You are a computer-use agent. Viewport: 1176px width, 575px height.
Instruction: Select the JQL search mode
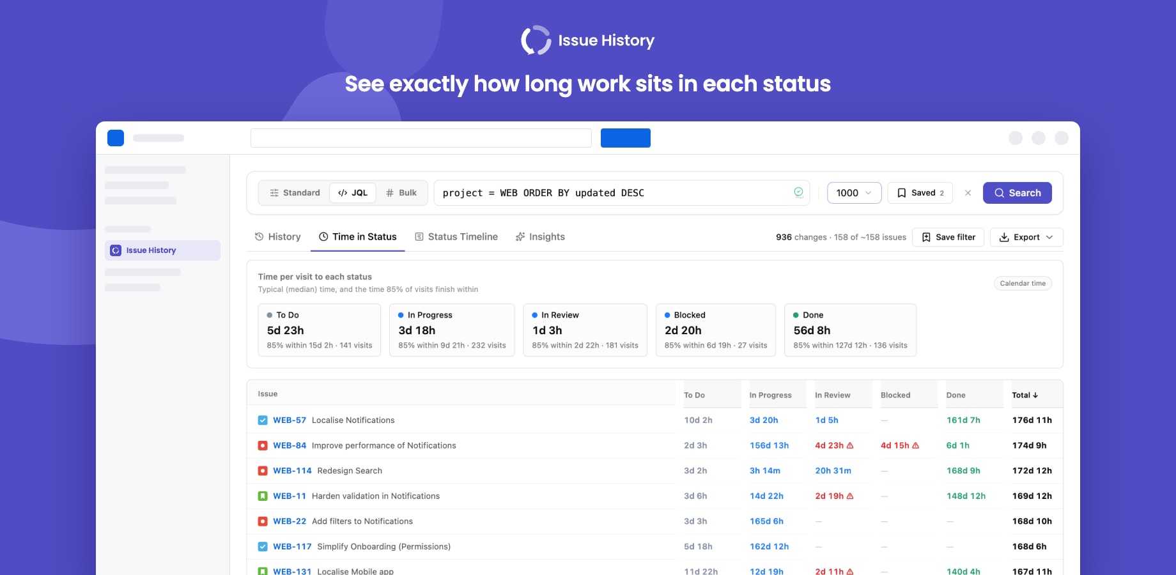coord(353,193)
